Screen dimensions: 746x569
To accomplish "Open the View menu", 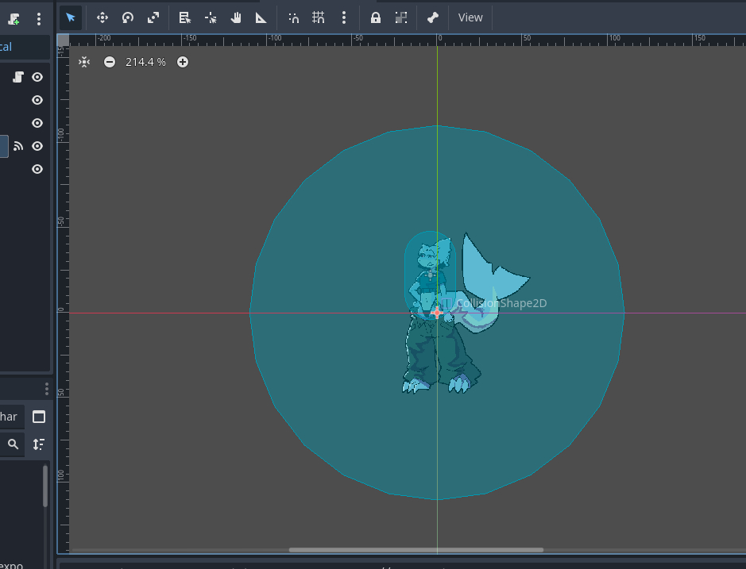I will (470, 17).
